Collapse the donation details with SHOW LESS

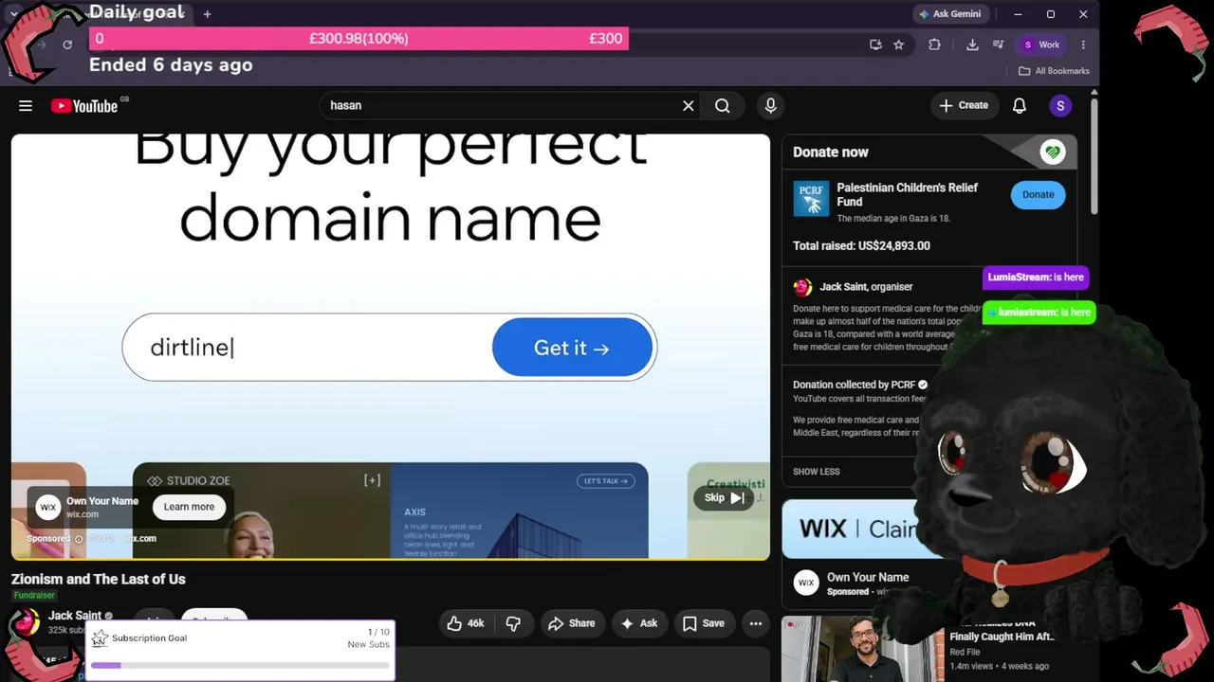817,472
